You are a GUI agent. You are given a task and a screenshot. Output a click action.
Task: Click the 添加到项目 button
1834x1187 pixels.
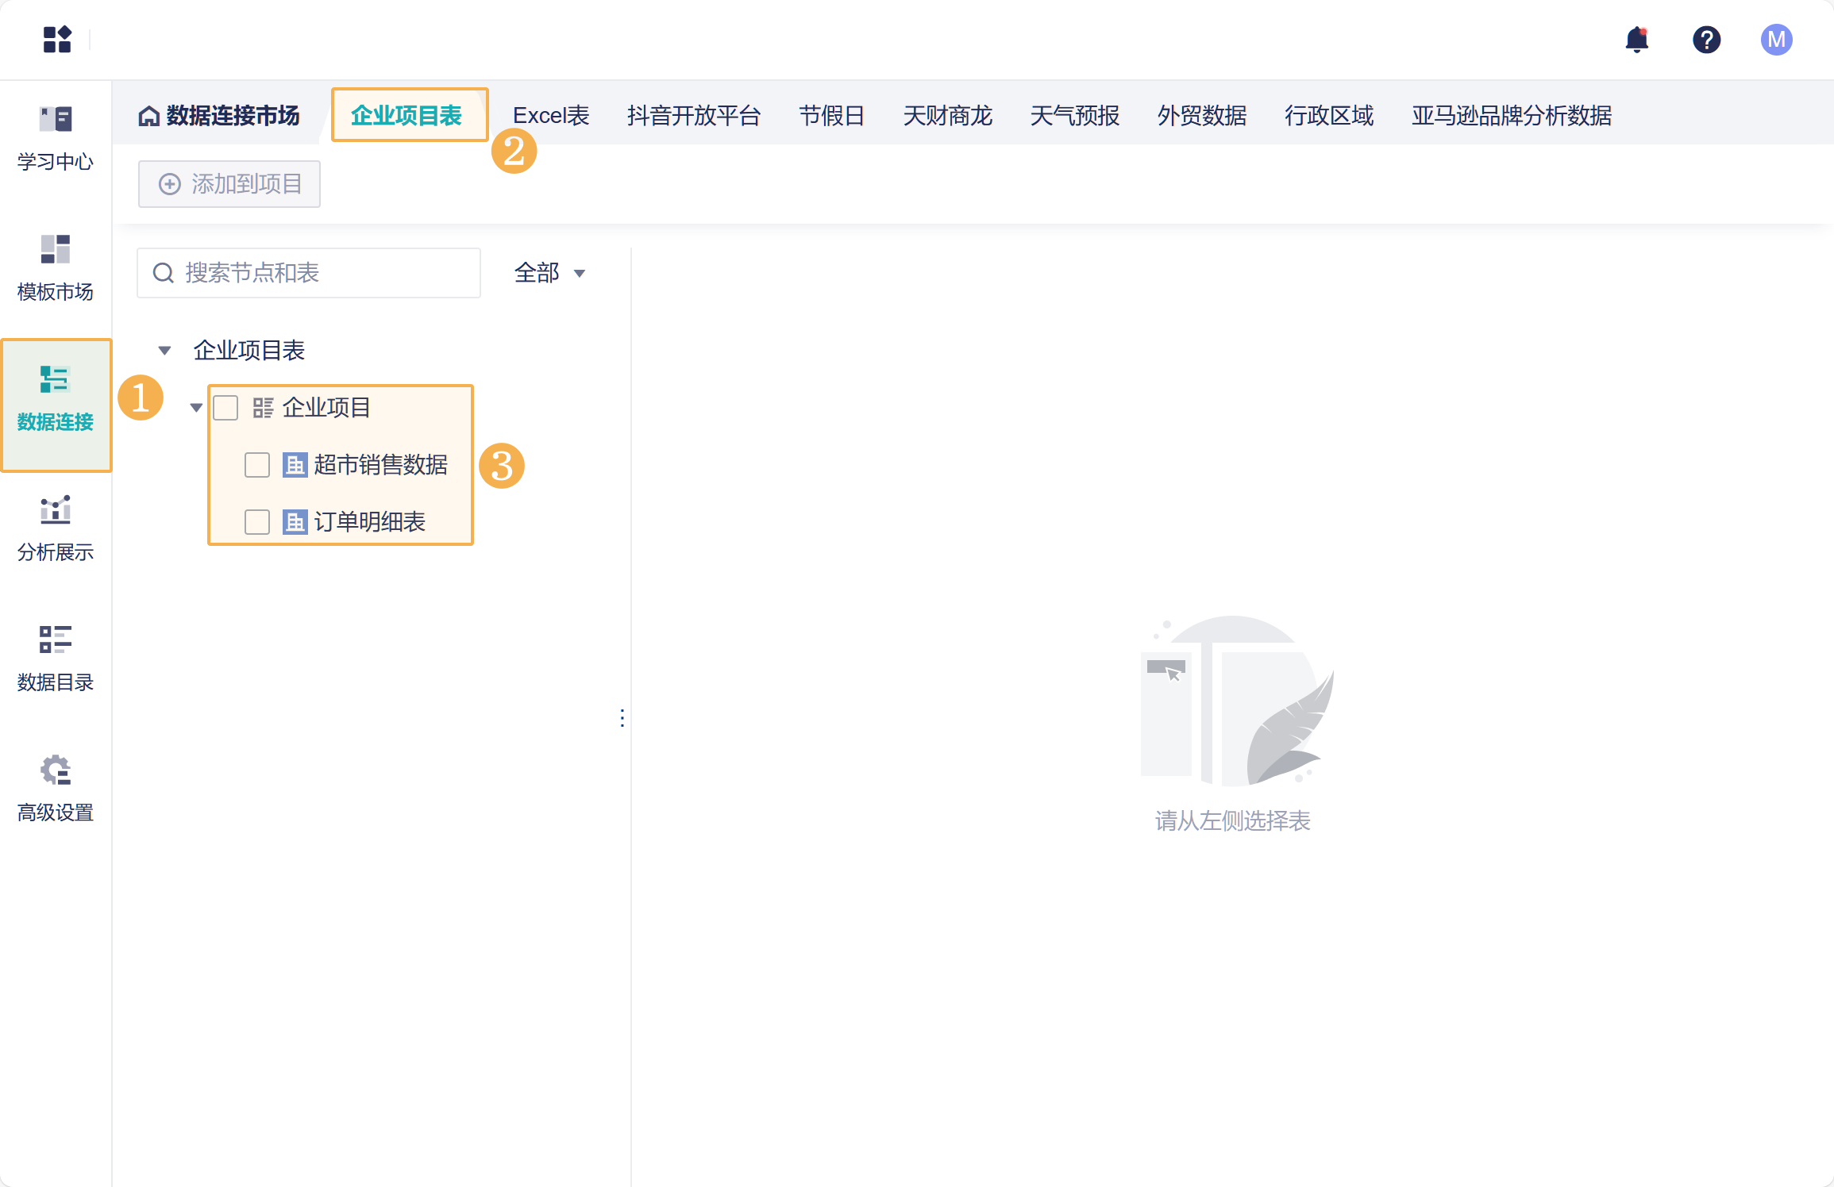point(229,184)
